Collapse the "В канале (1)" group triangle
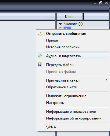The image size is (110, 136). [x=61, y=24]
